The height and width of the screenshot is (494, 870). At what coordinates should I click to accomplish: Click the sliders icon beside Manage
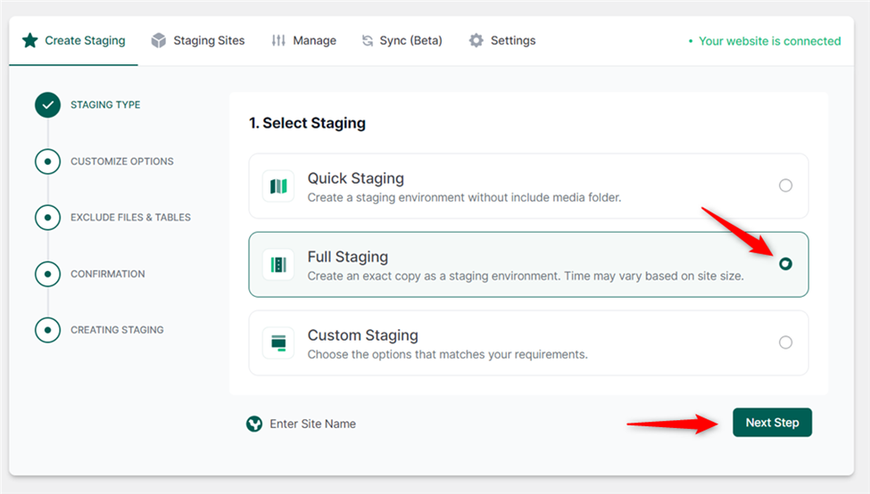coord(278,40)
